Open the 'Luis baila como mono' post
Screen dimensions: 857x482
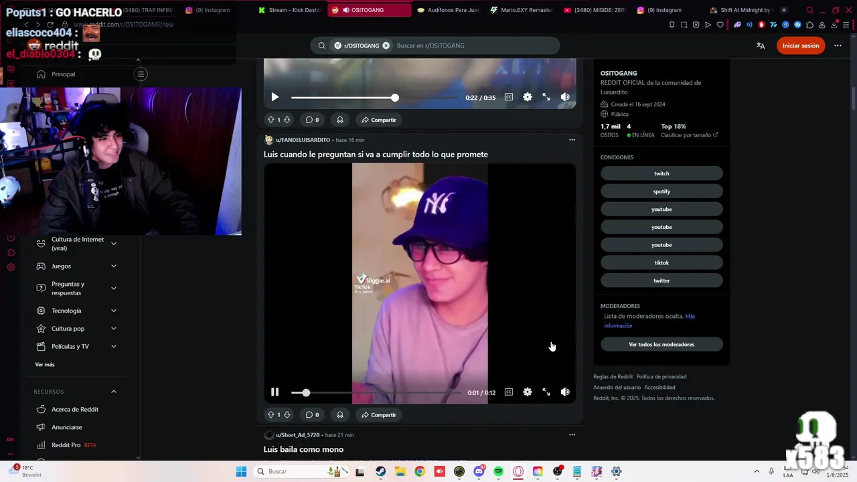coord(303,449)
